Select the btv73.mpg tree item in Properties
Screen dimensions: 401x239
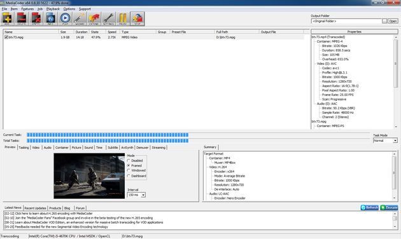[x=319, y=121]
